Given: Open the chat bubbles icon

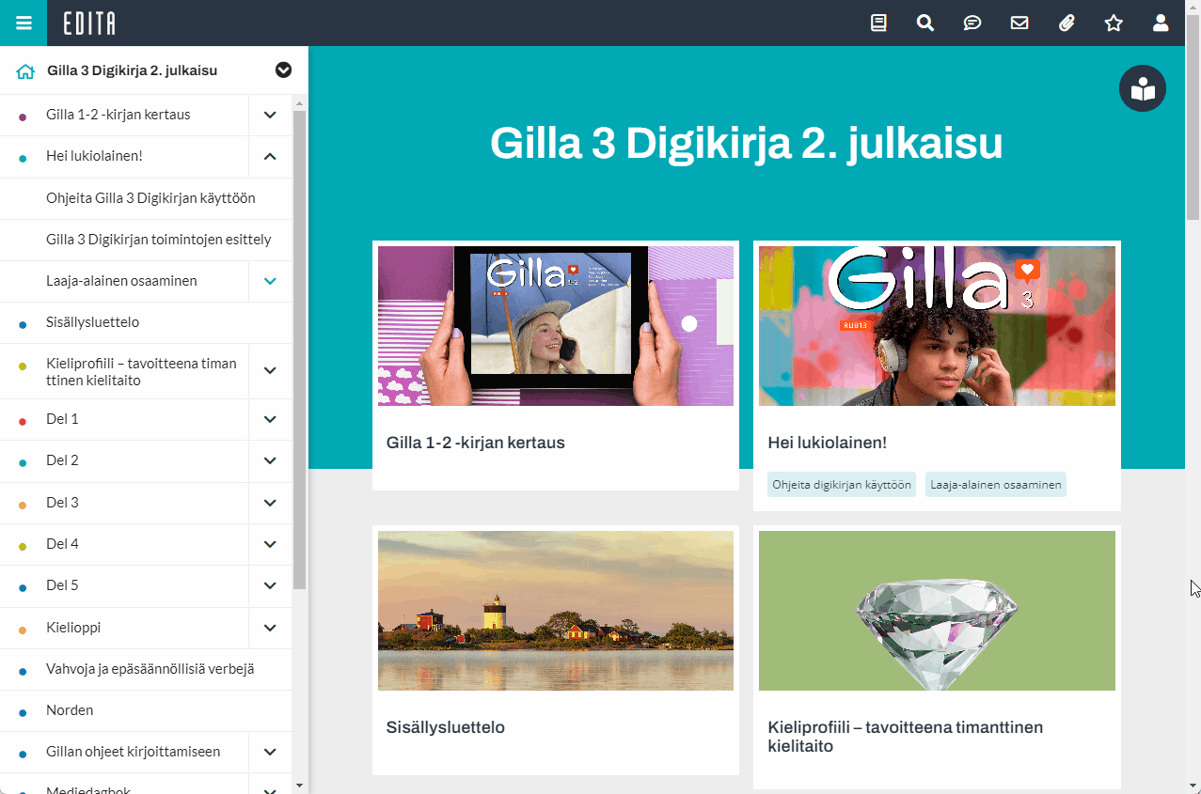Looking at the screenshot, I should point(972,23).
